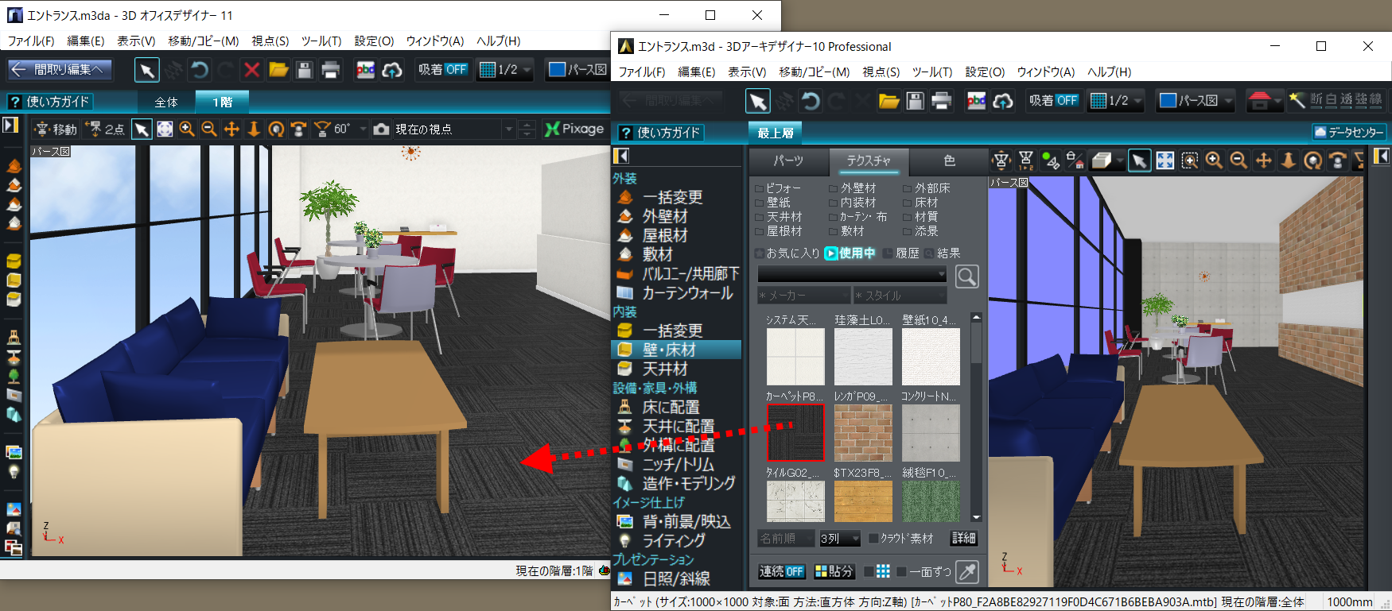Open the 3列 column count dropdown
This screenshot has height=611, width=1392.
(x=840, y=539)
